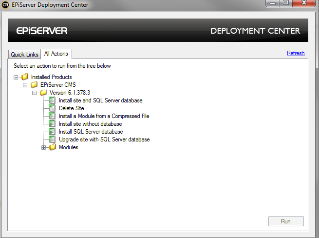Select 'Upgrade site with SQL Server database'
The image size is (319, 238).
104,139
